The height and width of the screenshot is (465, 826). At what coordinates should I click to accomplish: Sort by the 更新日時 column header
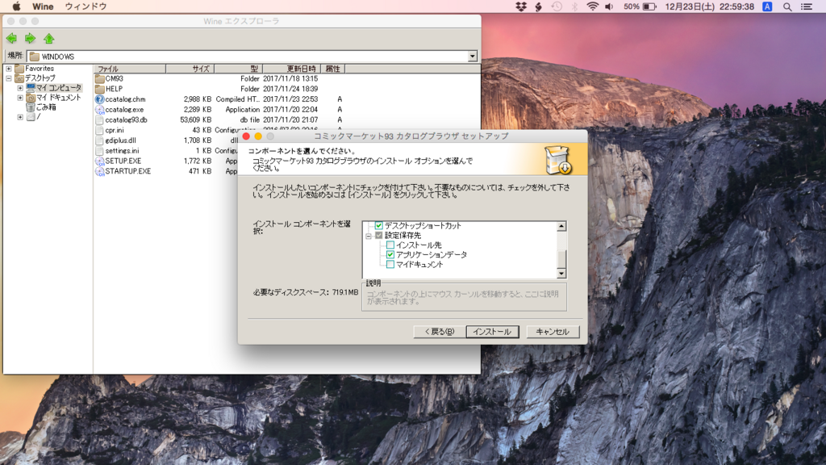click(290, 69)
